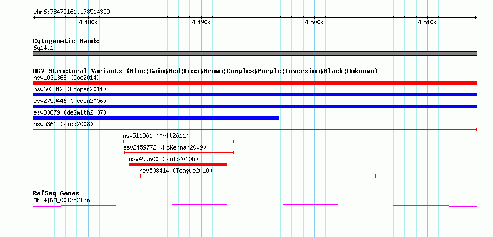The height and width of the screenshot is (237, 493).
Task: Click the 78500k ruler tick label
Action: (x=314, y=22)
